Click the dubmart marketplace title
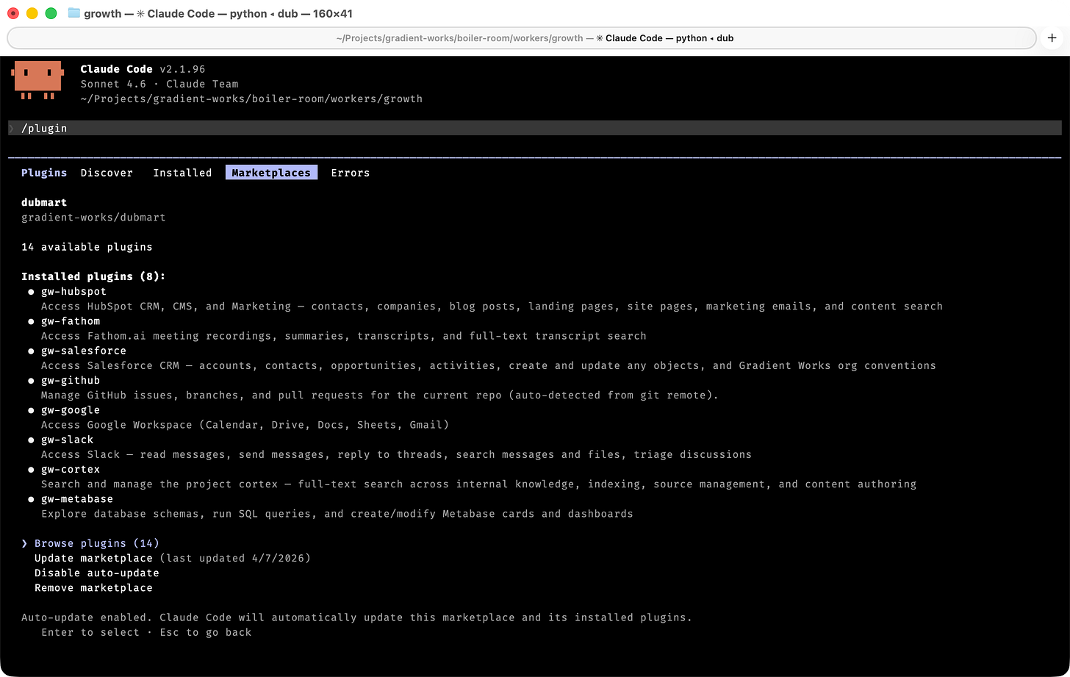Image resolution: width=1070 pixels, height=677 pixels. (44, 202)
